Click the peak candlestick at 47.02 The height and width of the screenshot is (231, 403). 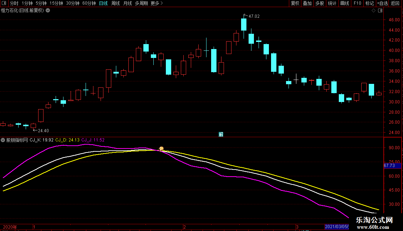tap(244, 25)
